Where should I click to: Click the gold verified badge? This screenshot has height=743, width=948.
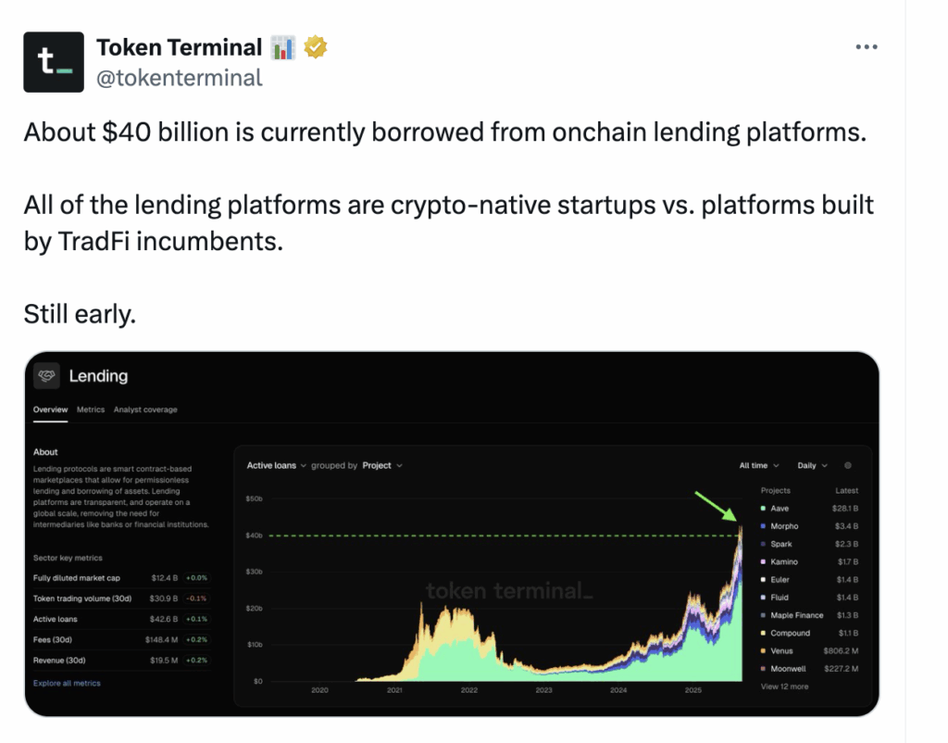[x=315, y=47]
